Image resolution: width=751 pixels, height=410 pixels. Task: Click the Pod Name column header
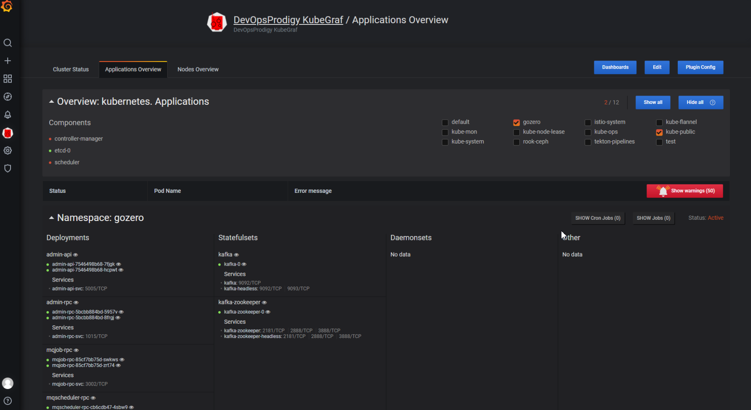(x=167, y=191)
